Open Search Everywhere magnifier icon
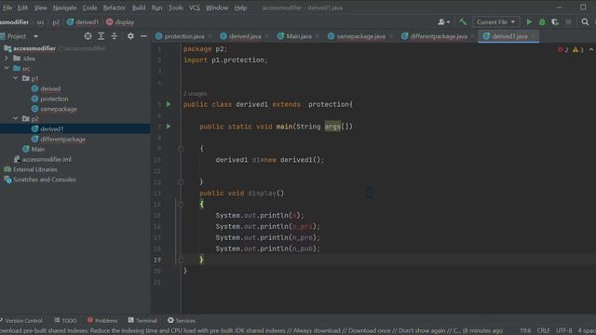Viewport: 596px width, 335px height. 585,22
